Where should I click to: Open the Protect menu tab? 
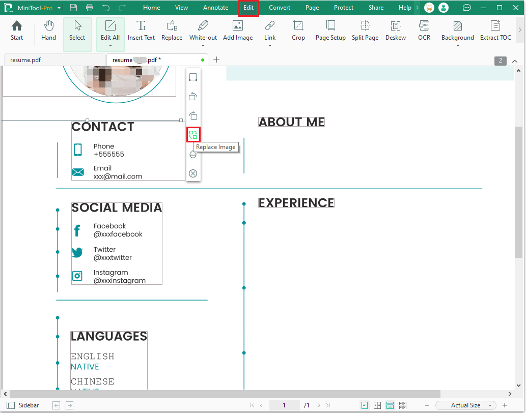pos(344,8)
